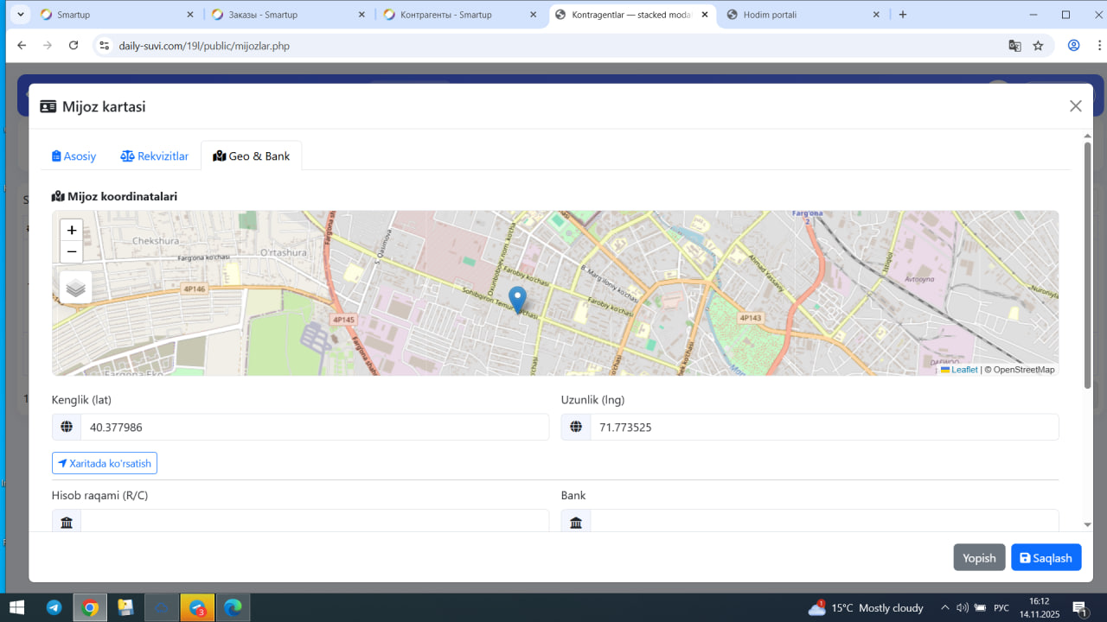
Task: Click the Google Translate icon in address bar
Action: tap(1014, 46)
